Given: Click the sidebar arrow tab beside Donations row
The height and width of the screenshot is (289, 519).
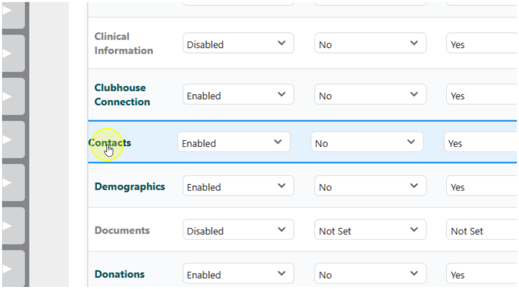Looking at the screenshot, I should pyautogui.click(x=11, y=268).
